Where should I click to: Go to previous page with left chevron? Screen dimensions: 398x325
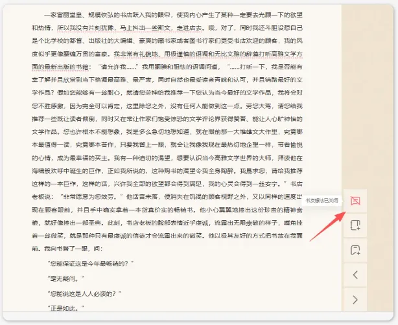(x=355, y=275)
